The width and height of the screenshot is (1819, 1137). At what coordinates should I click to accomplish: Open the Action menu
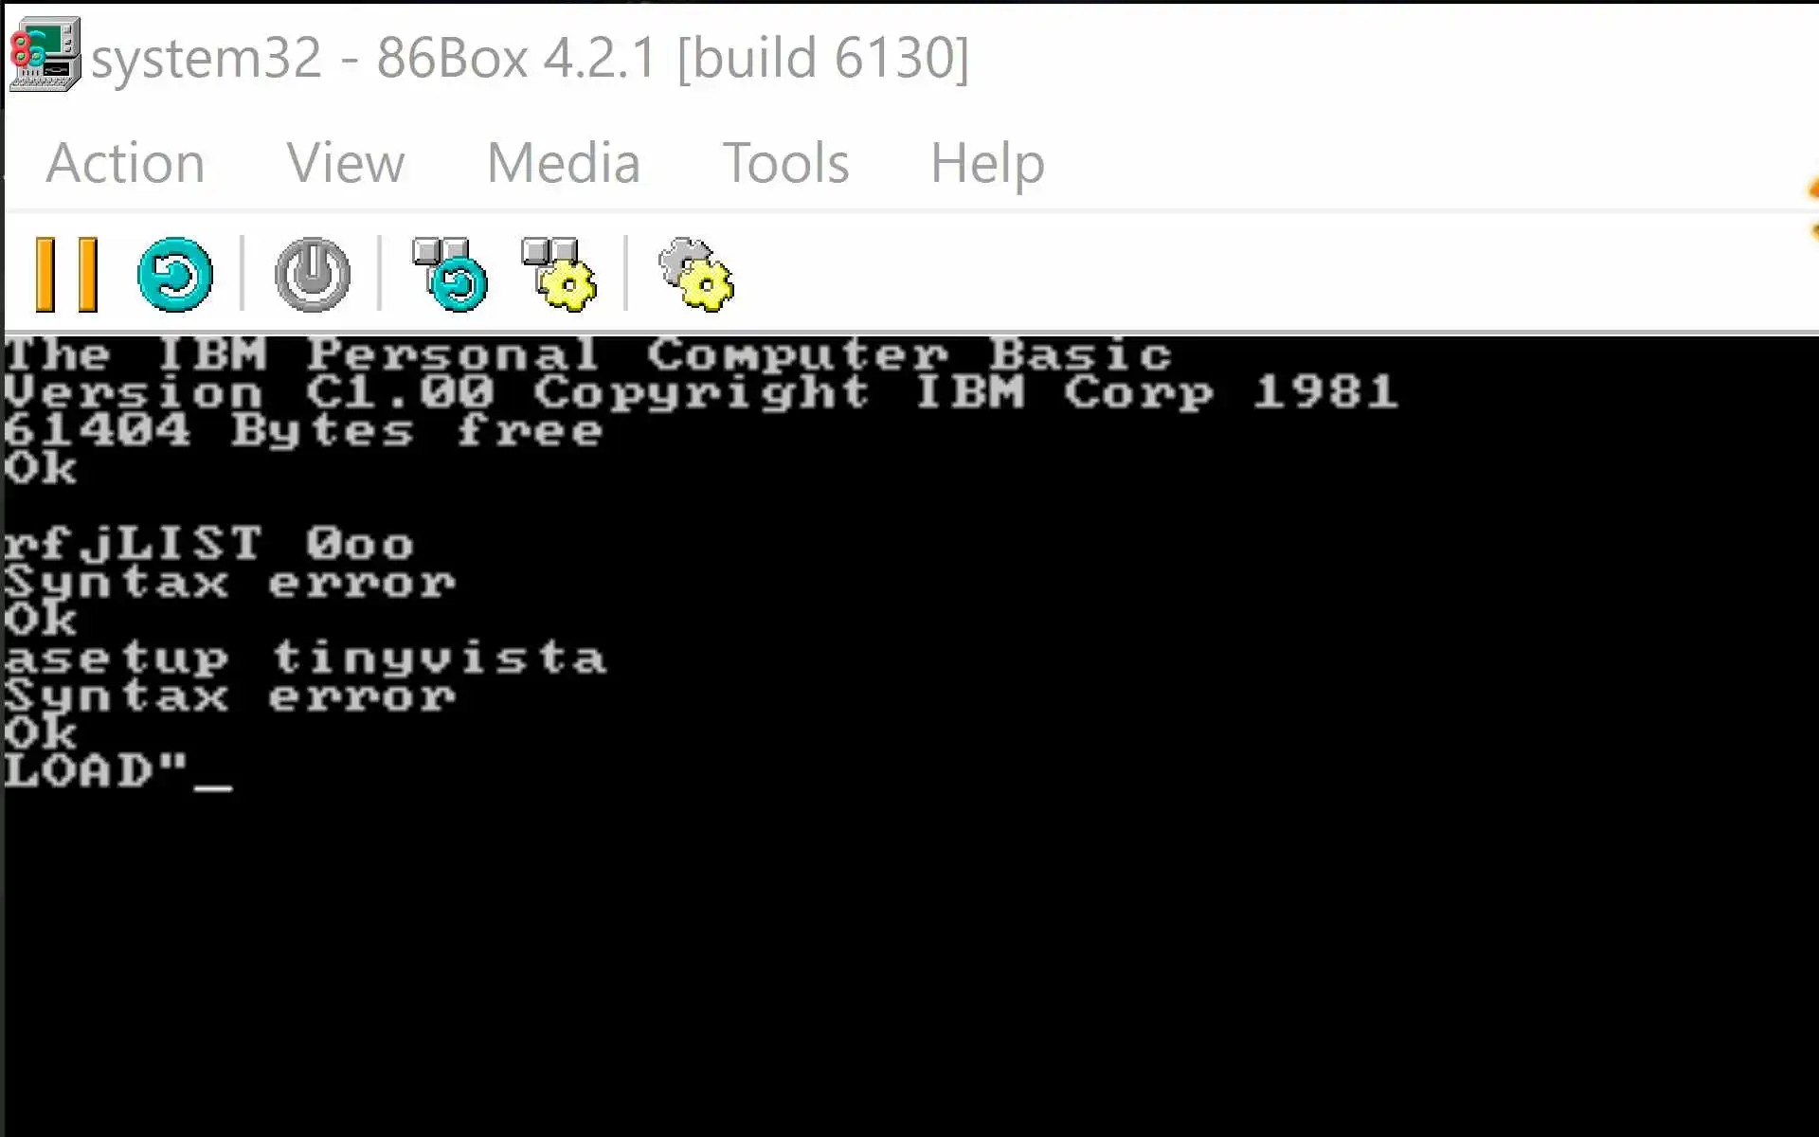(x=125, y=163)
